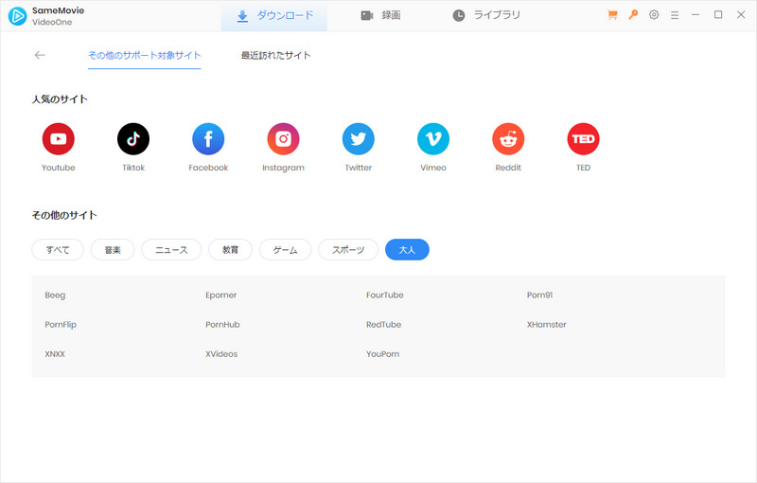Open the Facebook site icon

[208, 139]
